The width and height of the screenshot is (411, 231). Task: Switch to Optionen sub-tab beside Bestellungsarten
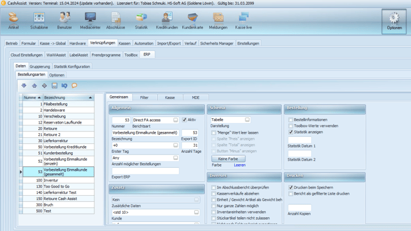57,75
